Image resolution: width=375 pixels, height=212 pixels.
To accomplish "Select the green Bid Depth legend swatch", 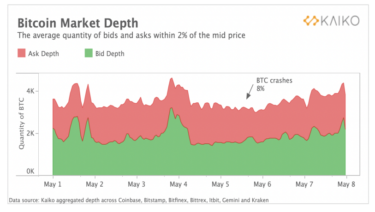I will click(x=89, y=53).
